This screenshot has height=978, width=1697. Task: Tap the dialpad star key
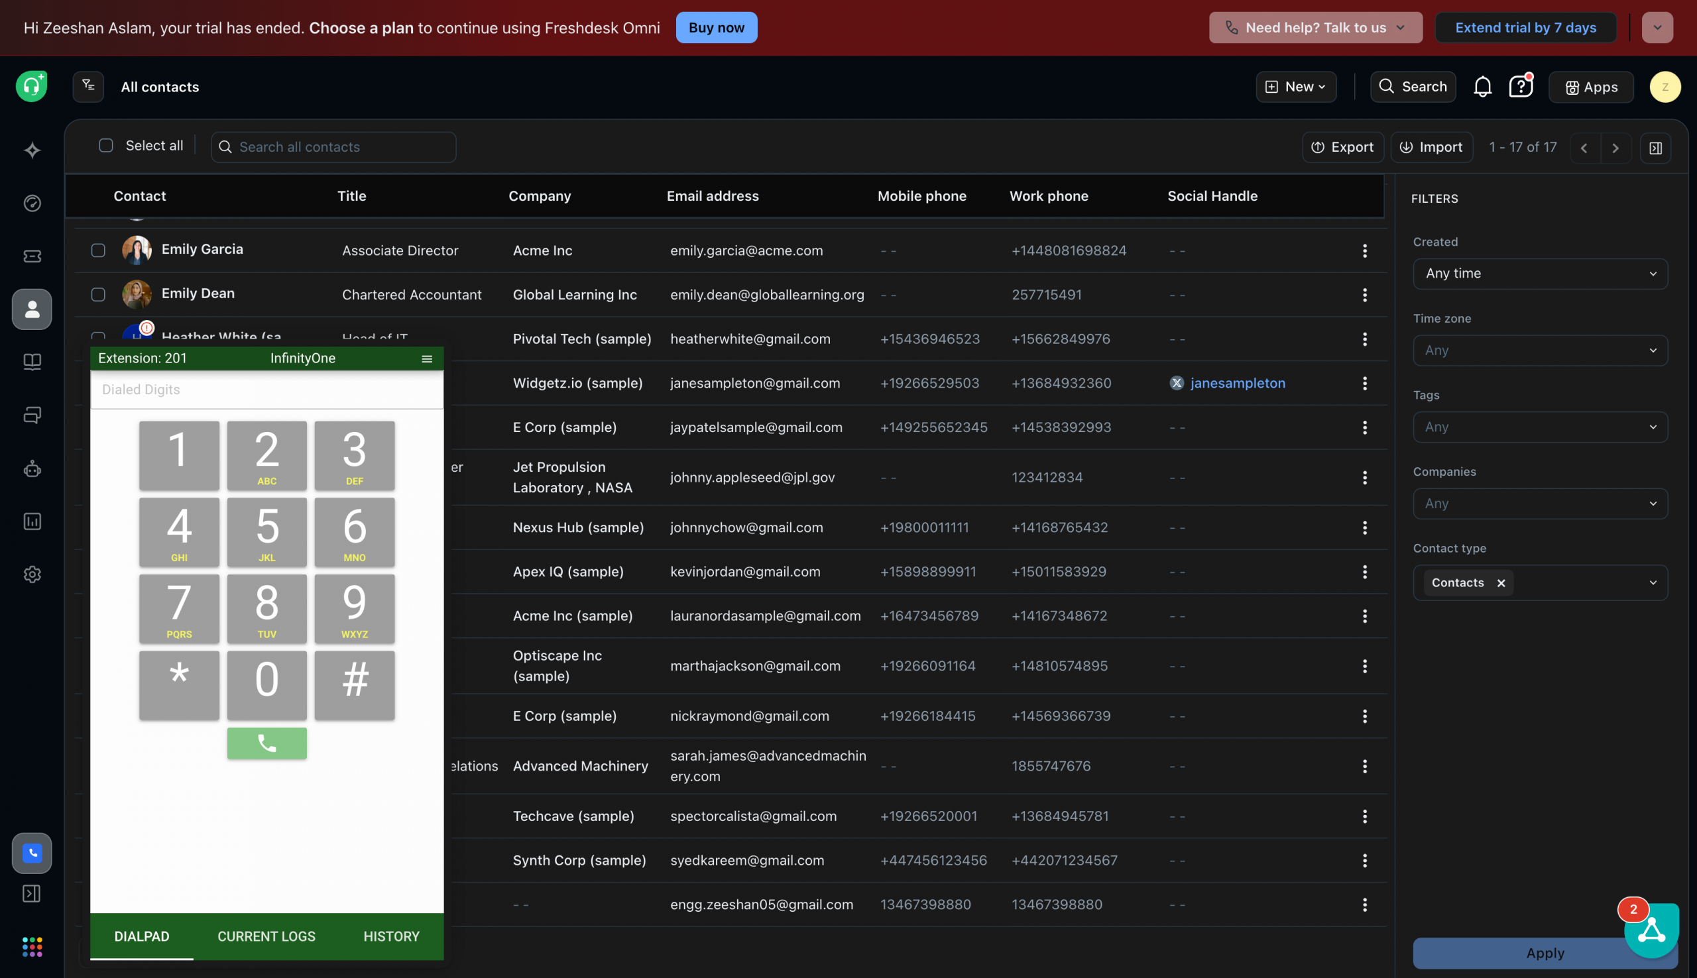[179, 685]
